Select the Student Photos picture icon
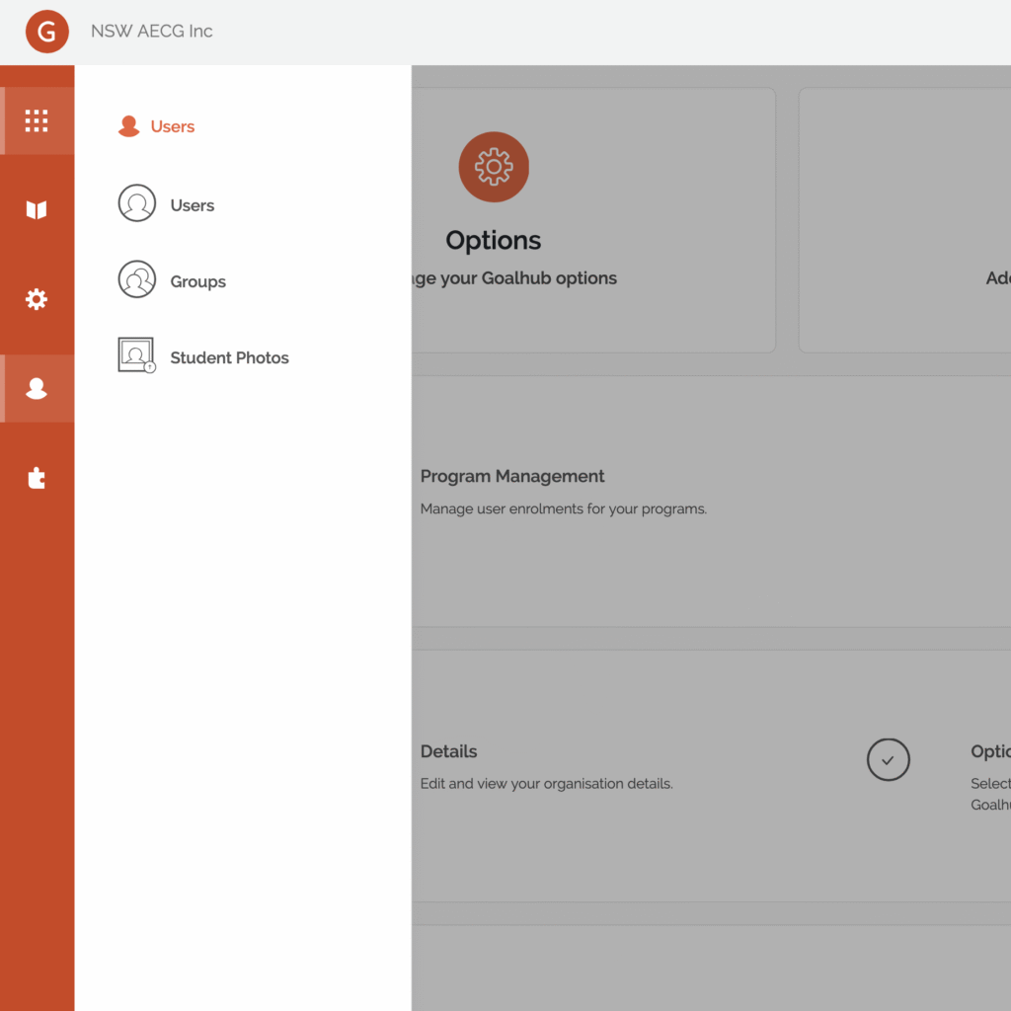This screenshot has height=1011, width=1011. click(x=136, y=353)
